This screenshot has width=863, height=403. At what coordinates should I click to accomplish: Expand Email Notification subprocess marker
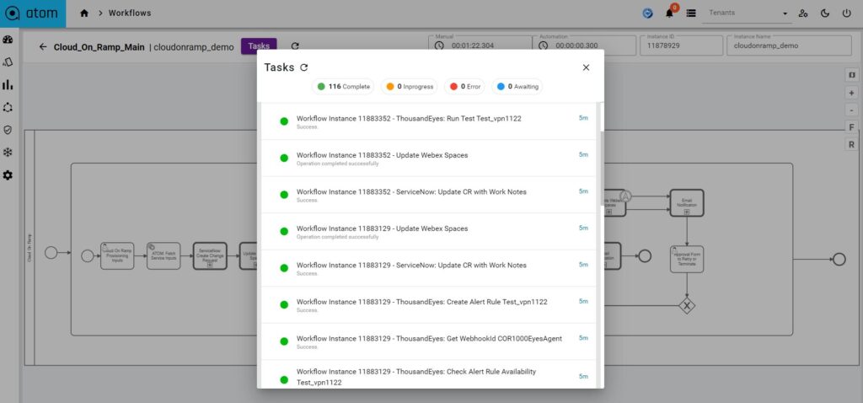click(x=687, y=212)
